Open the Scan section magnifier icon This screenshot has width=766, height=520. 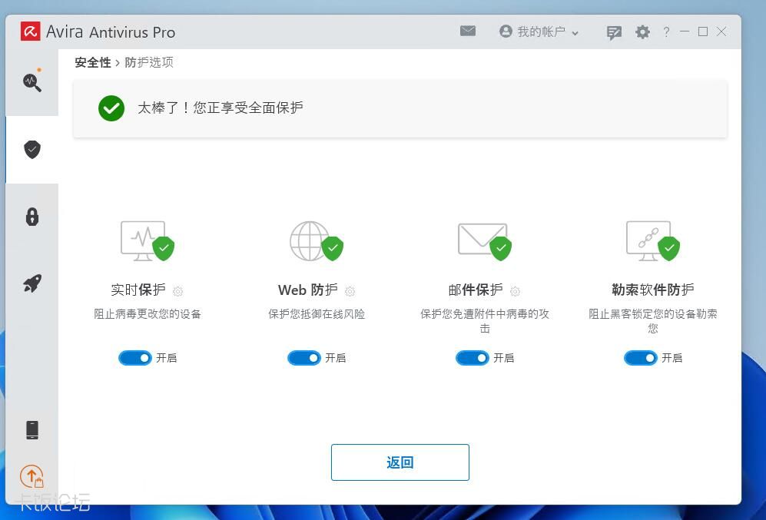32,82
